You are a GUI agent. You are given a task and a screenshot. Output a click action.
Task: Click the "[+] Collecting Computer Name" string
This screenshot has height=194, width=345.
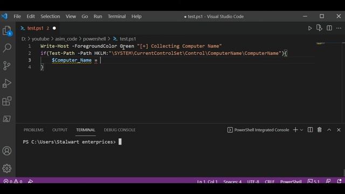pos(180,46)
